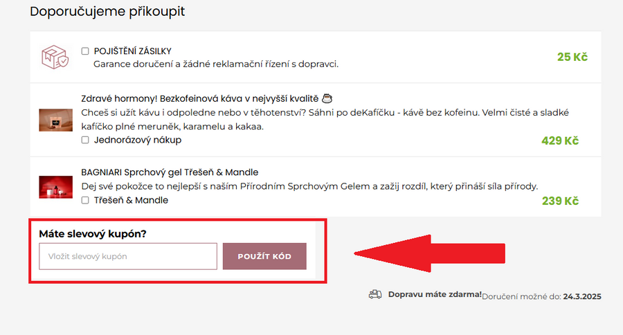Check the Třešeň & Mandle checkbox

coord(85,201)
